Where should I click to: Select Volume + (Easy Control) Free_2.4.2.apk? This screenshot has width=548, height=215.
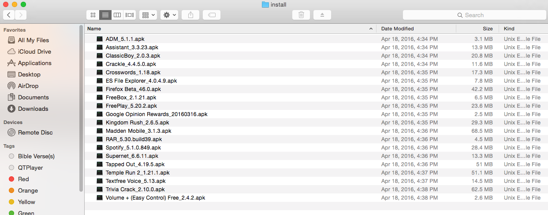(x=155, y=198)
